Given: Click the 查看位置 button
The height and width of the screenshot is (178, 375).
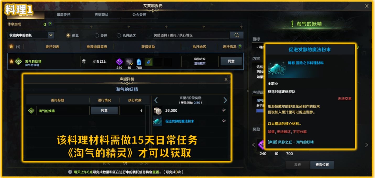Looking at the screenshot, I should point(322,165).
